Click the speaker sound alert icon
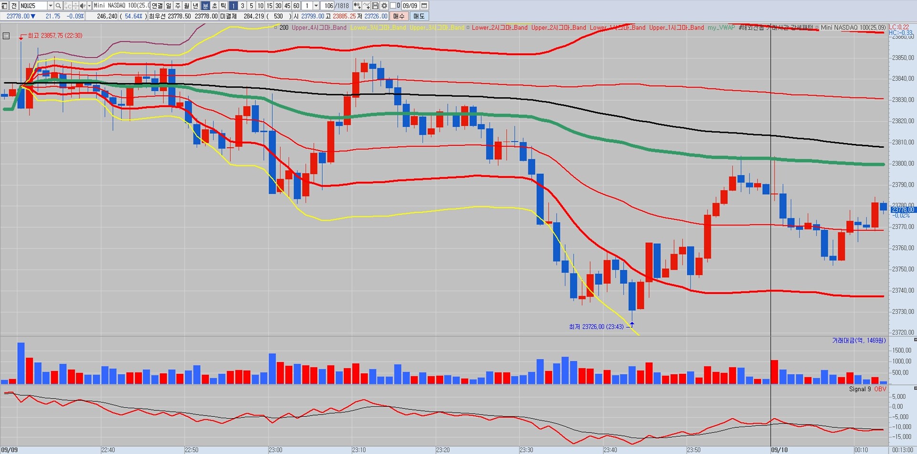This screenshot has height=454, width=917. coord(82,6)
